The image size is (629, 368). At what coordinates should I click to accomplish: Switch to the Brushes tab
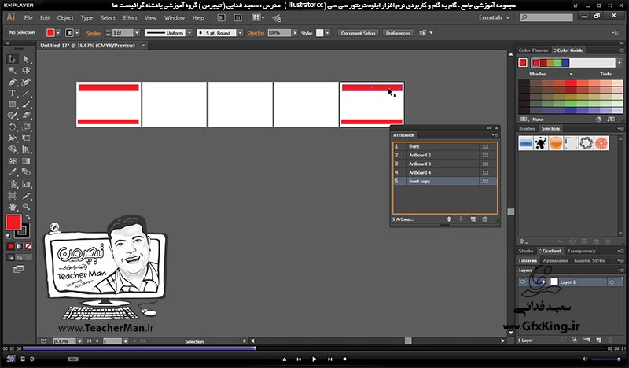click(527, 129)
